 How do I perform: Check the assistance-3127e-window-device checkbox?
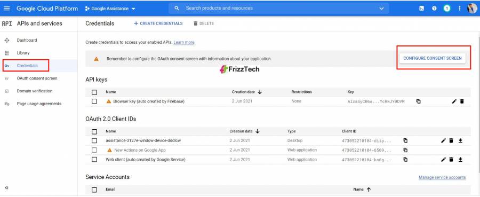pos(94,140)
